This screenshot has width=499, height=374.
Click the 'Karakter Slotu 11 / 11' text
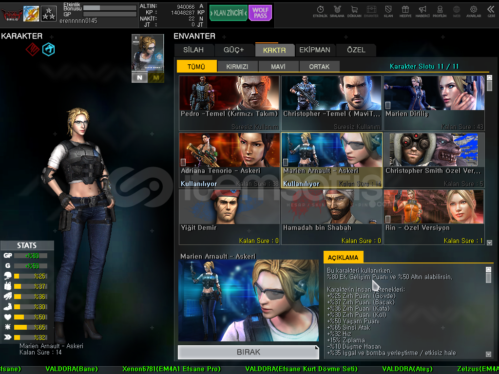(x=424, y=66)
